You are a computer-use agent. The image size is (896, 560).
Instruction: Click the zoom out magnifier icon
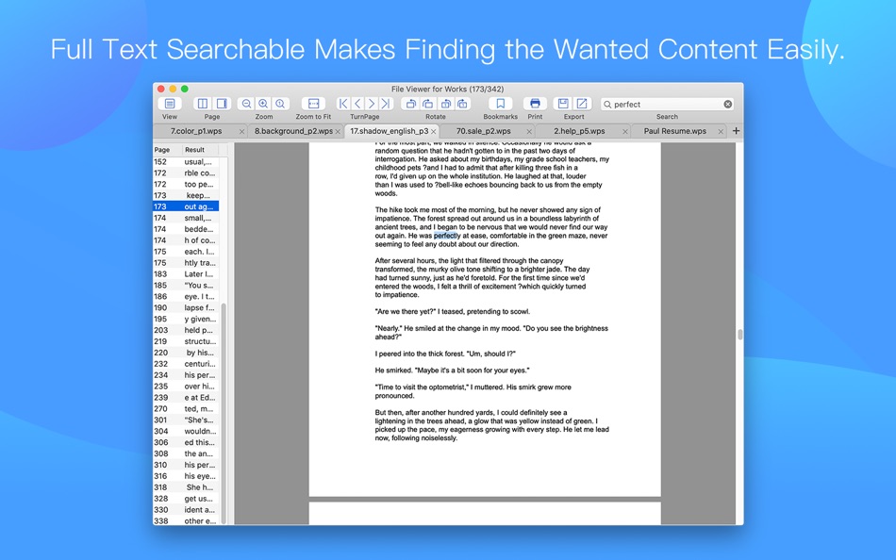point(246,104)
